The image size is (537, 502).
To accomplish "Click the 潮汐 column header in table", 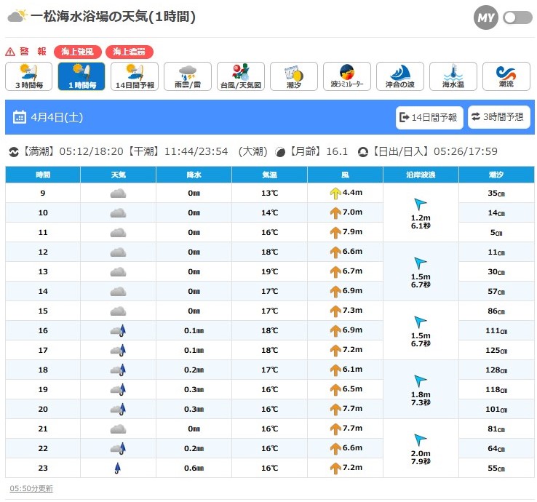I will coord(496,175).
